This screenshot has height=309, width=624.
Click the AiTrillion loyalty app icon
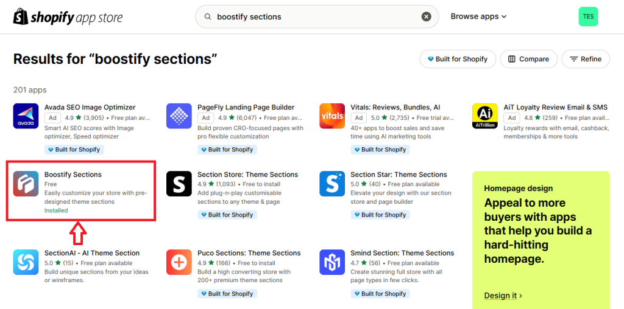(484, 116)
